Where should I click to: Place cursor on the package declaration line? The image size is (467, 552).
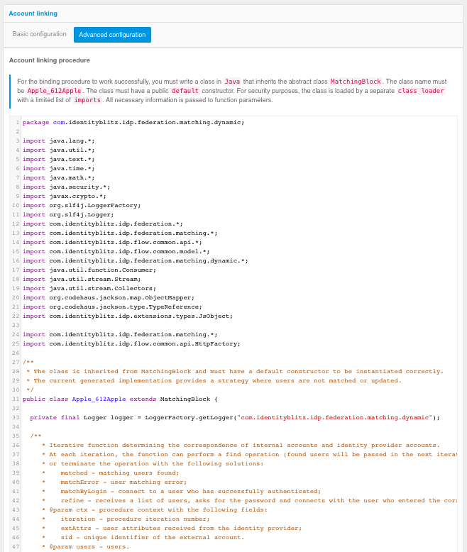[x=133, y=123]
